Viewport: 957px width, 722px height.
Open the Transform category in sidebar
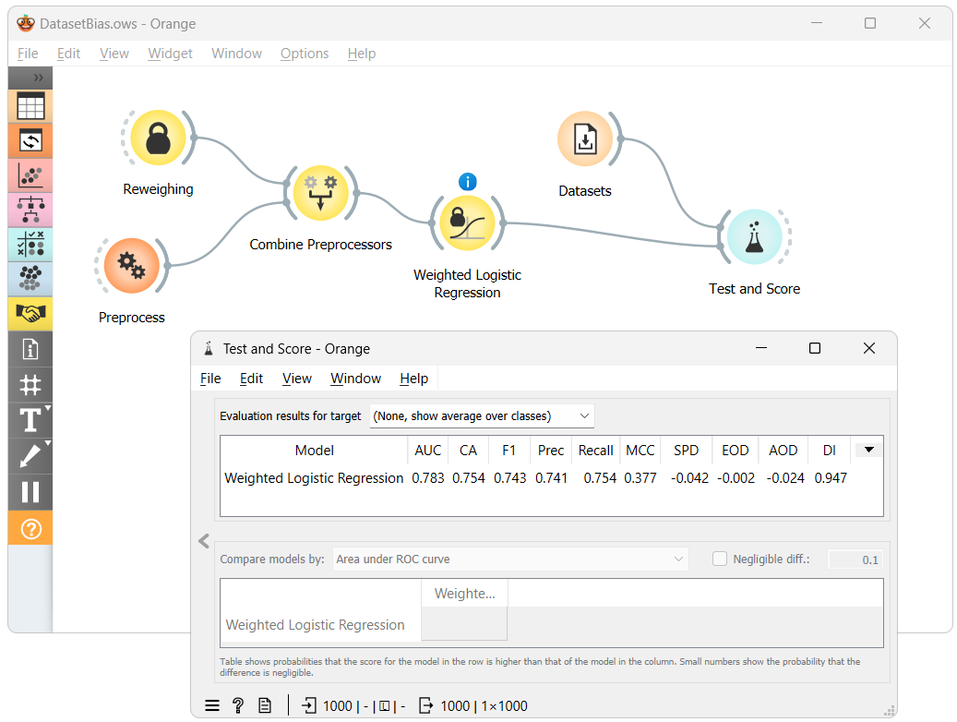(30, 141)
